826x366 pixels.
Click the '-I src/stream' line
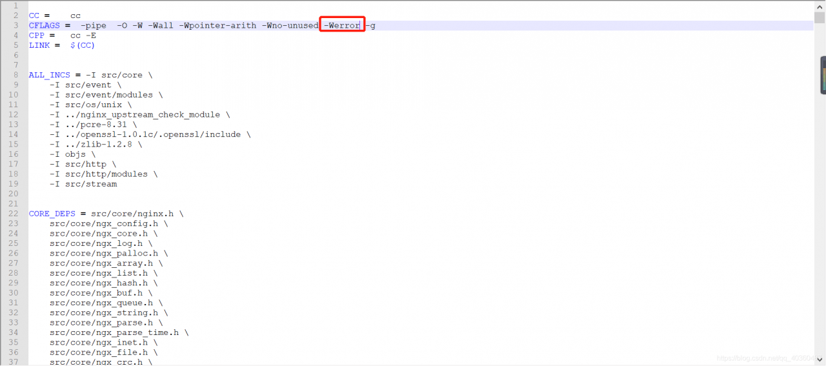(x=83, y=184)
